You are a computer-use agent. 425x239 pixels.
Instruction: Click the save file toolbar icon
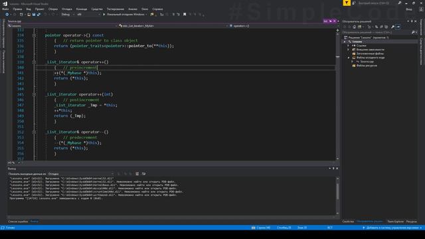click(34, 15)
